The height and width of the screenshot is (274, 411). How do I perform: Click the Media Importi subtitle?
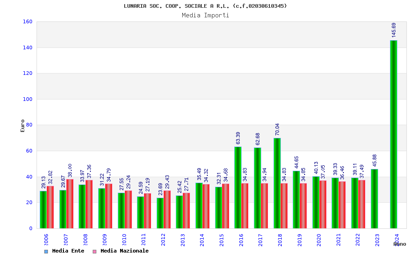pyautogui.click(x=205, y=15)
